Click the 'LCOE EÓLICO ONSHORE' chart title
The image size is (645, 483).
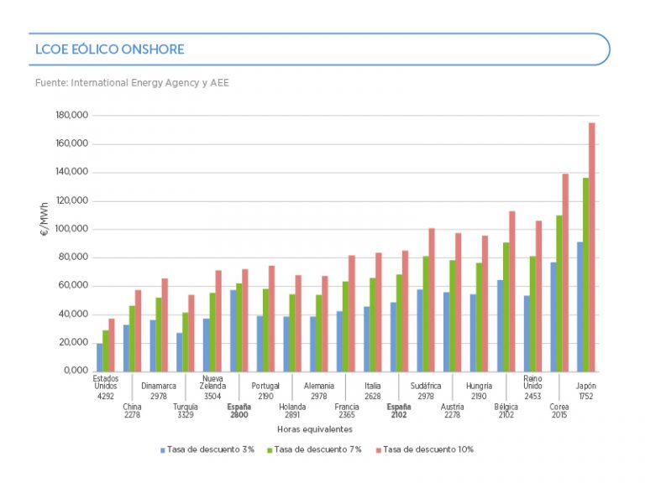[x=110, y=49]
